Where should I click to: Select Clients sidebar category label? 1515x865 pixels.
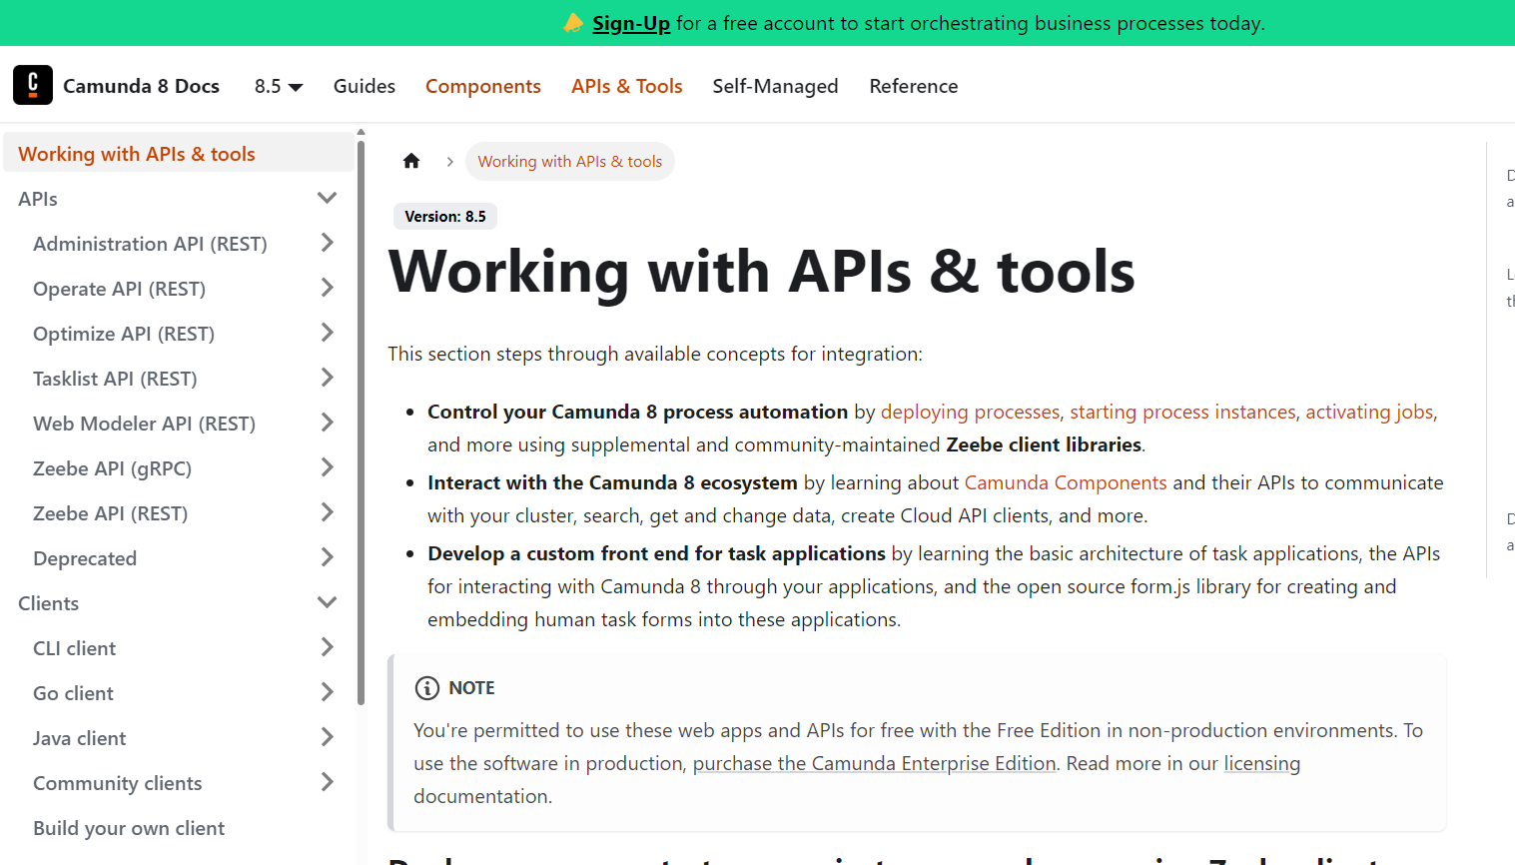[x=48, y=603]
